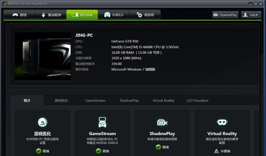
Task: Click the PC rig thumbnail image
Action: pos(43,57)
